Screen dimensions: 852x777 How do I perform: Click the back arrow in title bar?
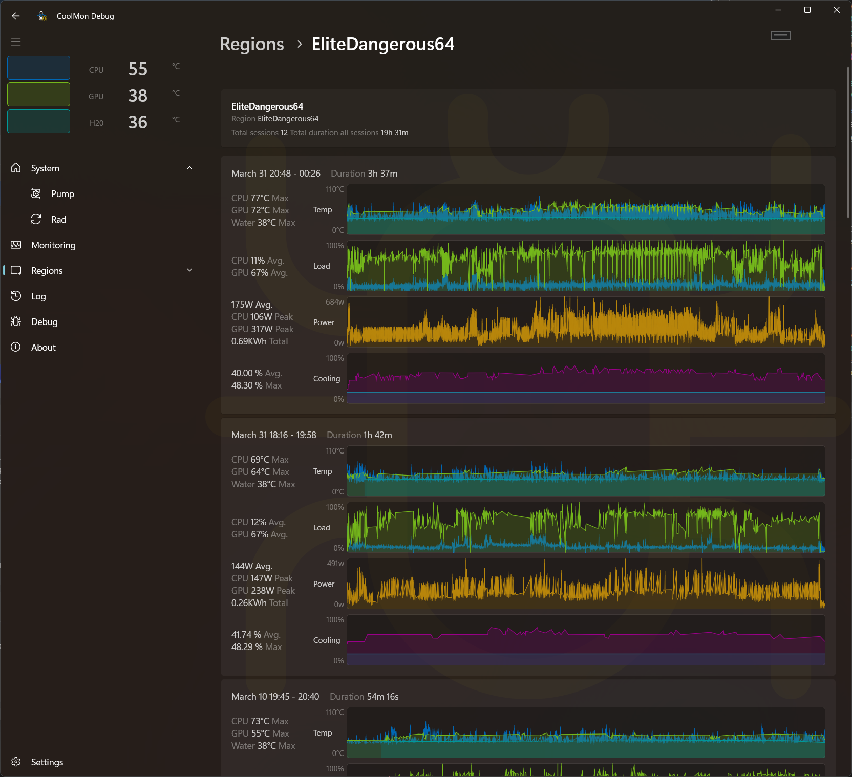(16, 16)
